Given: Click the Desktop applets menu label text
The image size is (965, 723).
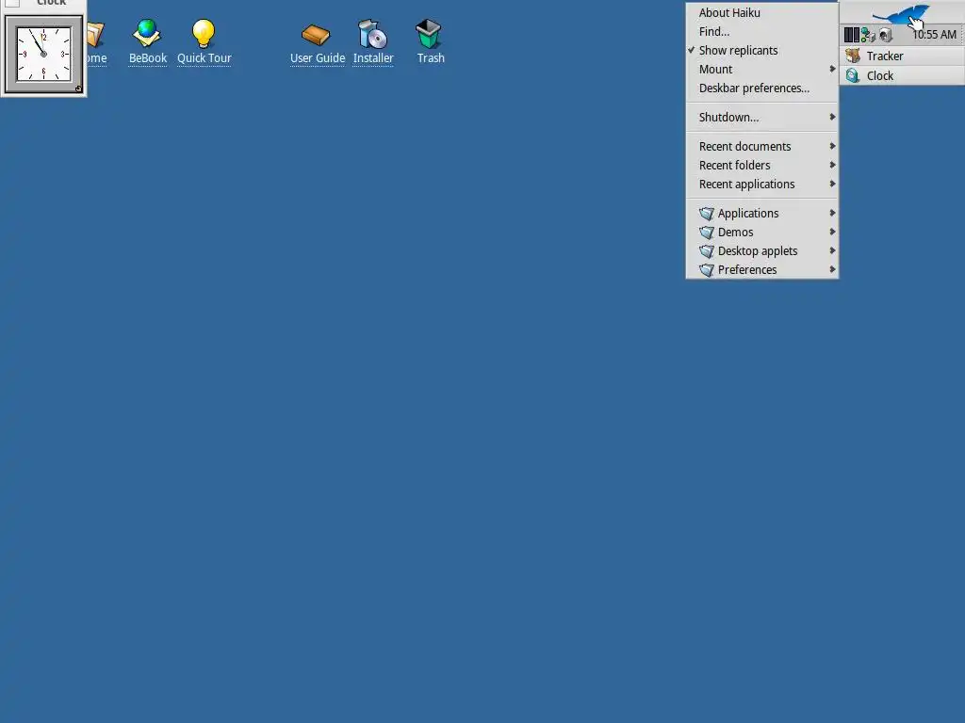Looking at the screenshot, I should [758, 251].
